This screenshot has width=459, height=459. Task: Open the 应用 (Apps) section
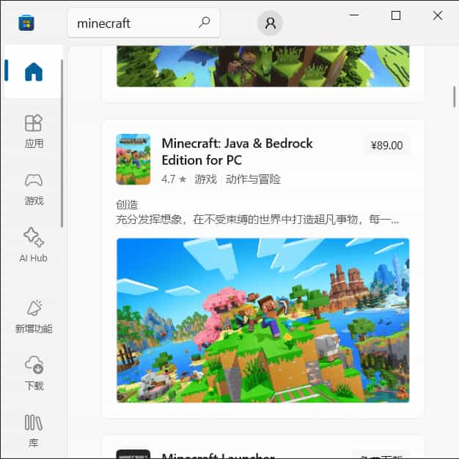pos(34,131)
